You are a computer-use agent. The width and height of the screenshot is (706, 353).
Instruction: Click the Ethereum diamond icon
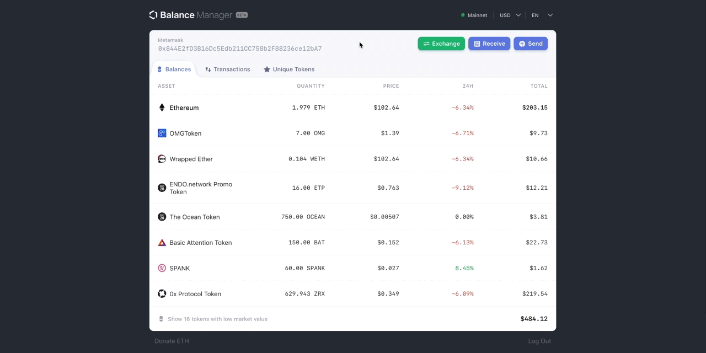click(162, 108)
